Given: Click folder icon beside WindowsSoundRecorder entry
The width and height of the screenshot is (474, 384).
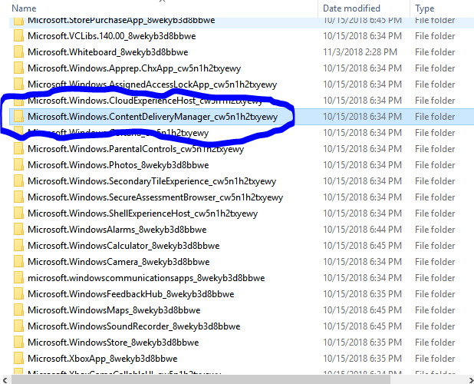Looking at the screenshot, I should (18, 326).
